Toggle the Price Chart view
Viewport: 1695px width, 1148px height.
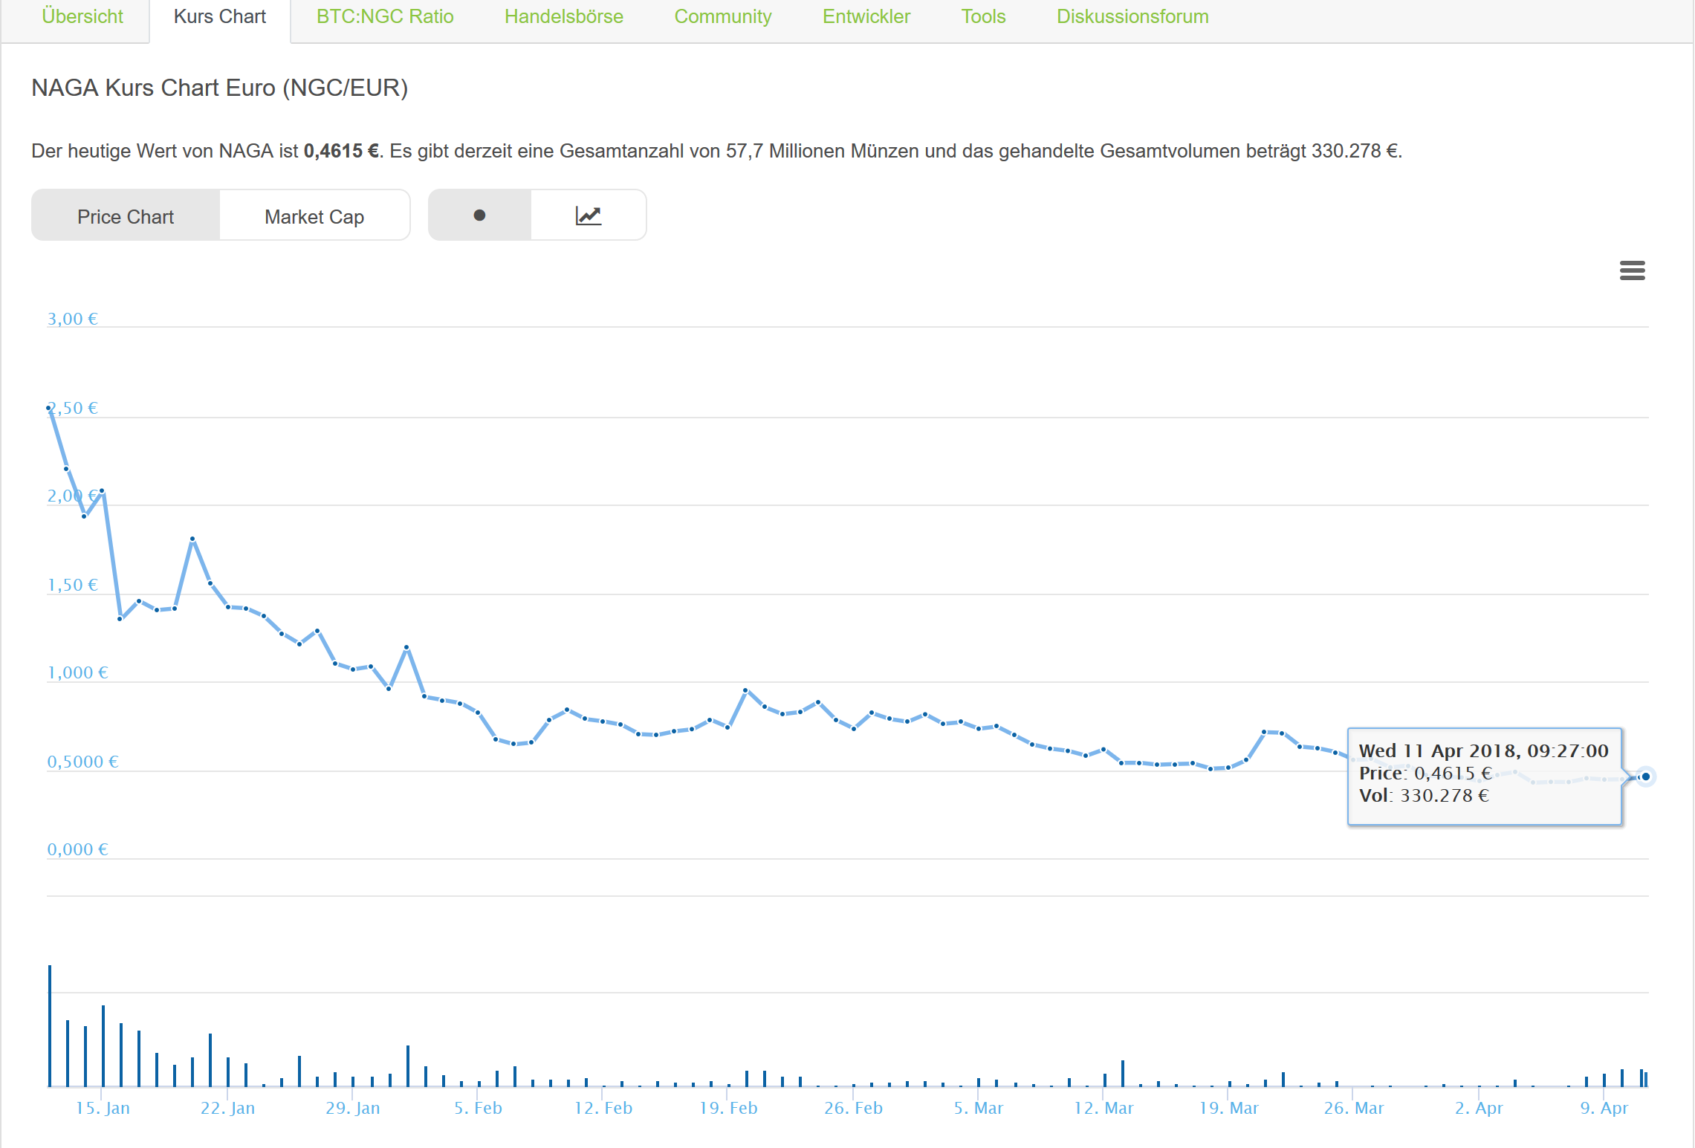[125, 215]
